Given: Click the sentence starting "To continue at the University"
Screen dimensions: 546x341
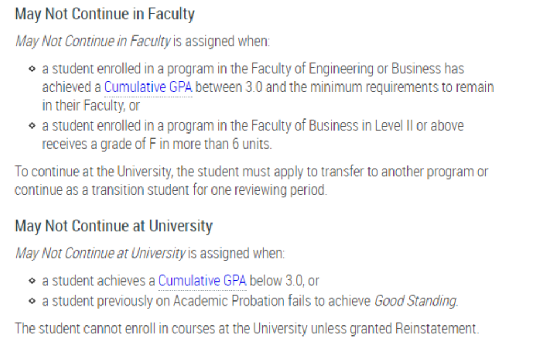Looking at the screenshot, I should click(x=251, y=171).
